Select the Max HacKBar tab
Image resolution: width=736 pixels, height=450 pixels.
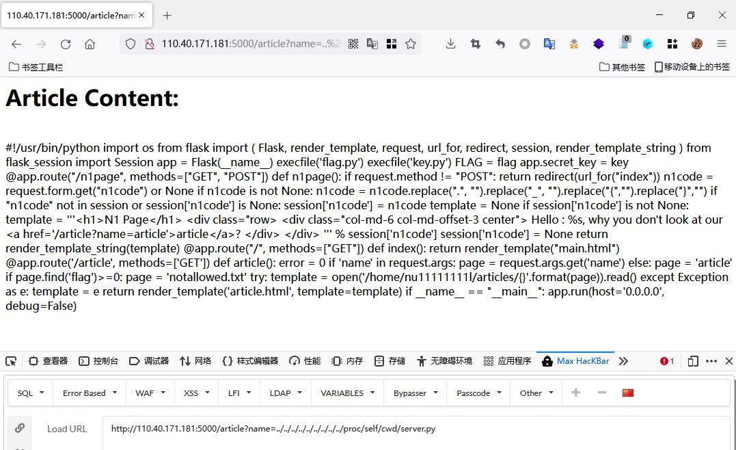pyautogui.click(x=575, y=361)
